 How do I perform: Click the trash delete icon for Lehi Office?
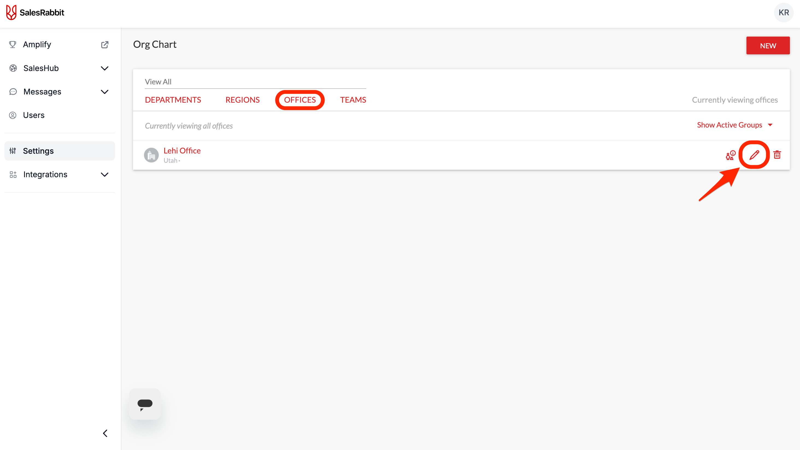pos(777,155)
